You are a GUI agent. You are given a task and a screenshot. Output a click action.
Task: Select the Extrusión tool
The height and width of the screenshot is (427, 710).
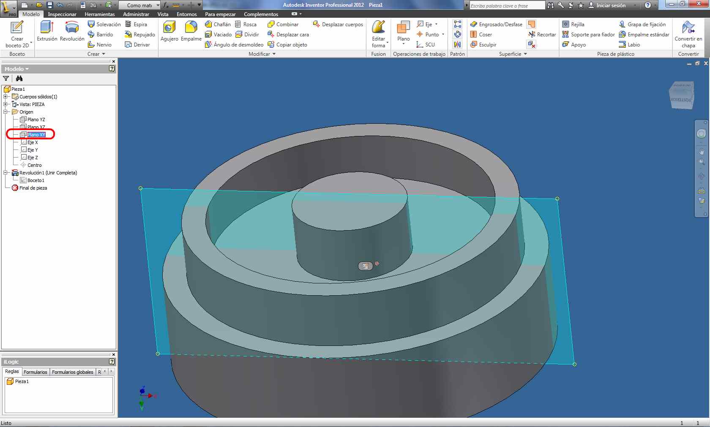click(47, 31)
